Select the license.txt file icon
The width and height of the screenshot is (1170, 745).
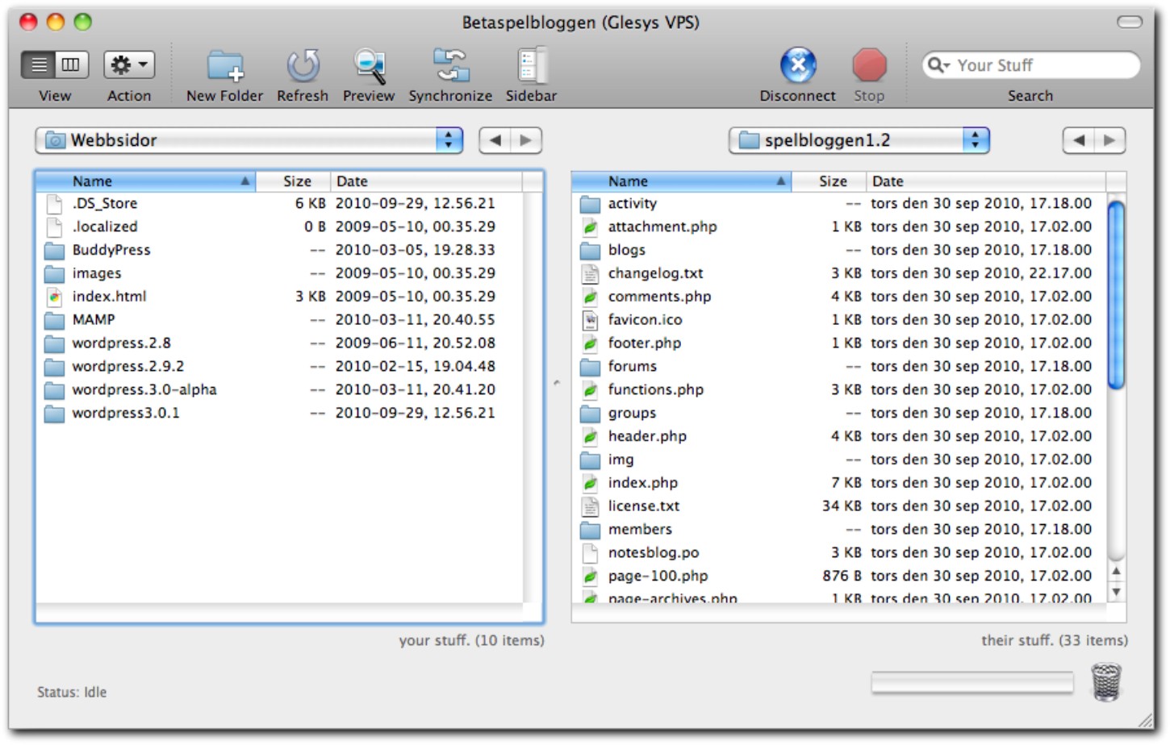click(591, 506)
